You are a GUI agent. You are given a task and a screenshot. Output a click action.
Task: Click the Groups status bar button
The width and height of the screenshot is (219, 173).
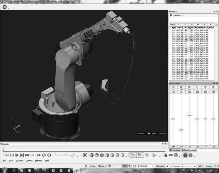pyautogui.click(x=209, y=166)
